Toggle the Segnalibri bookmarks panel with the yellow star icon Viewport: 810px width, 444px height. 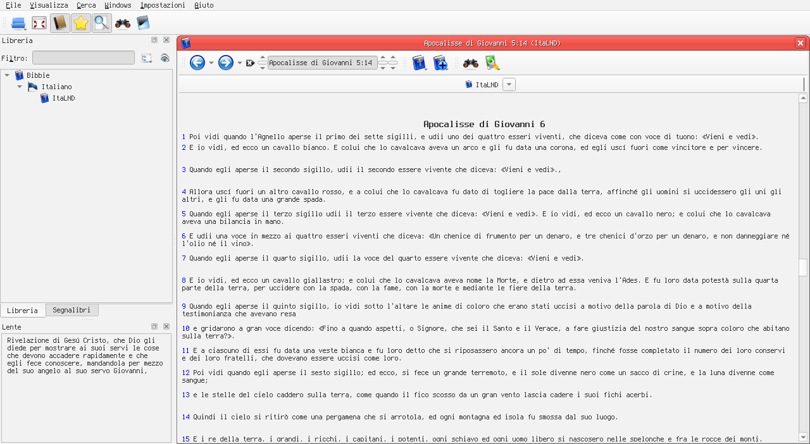click(81, 23)
